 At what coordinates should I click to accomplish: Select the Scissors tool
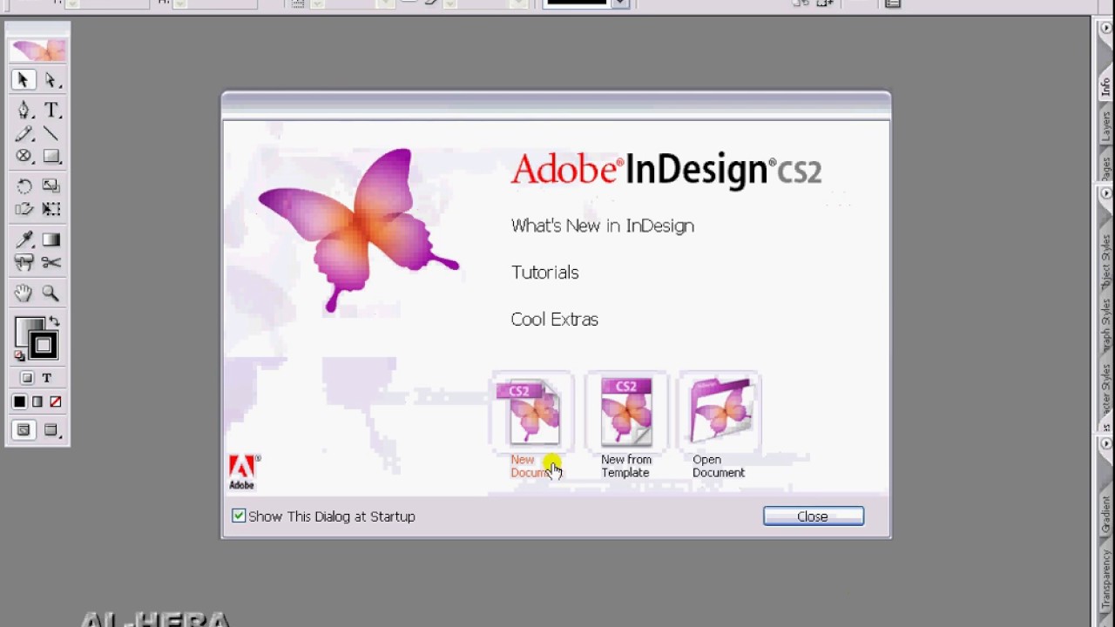point(51,262)
